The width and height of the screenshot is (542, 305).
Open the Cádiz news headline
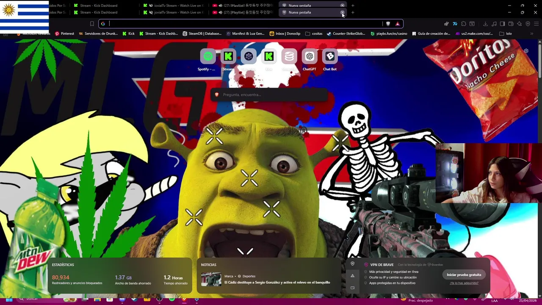pos(277,283)
